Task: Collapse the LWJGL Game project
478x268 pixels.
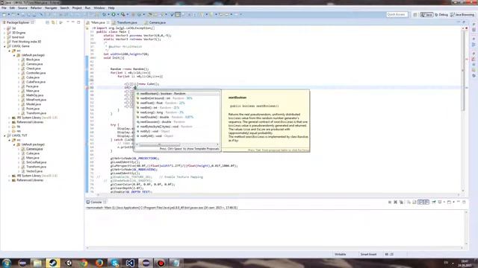Action: (x=4, y=46)
